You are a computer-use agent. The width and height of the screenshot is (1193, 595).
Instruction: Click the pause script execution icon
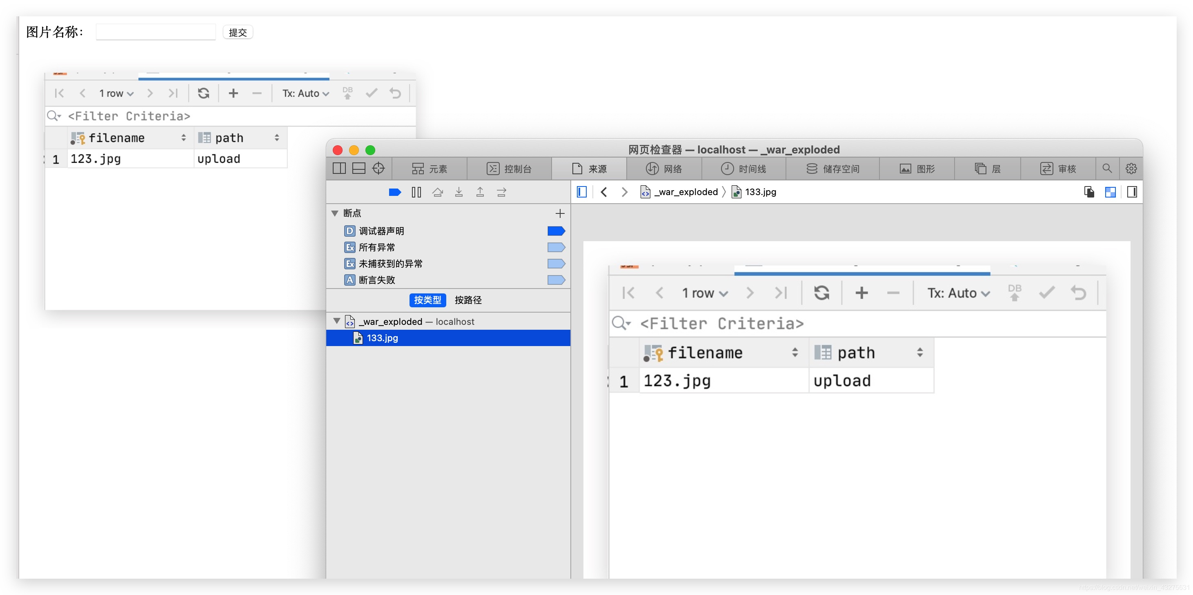tap(416, 192)
